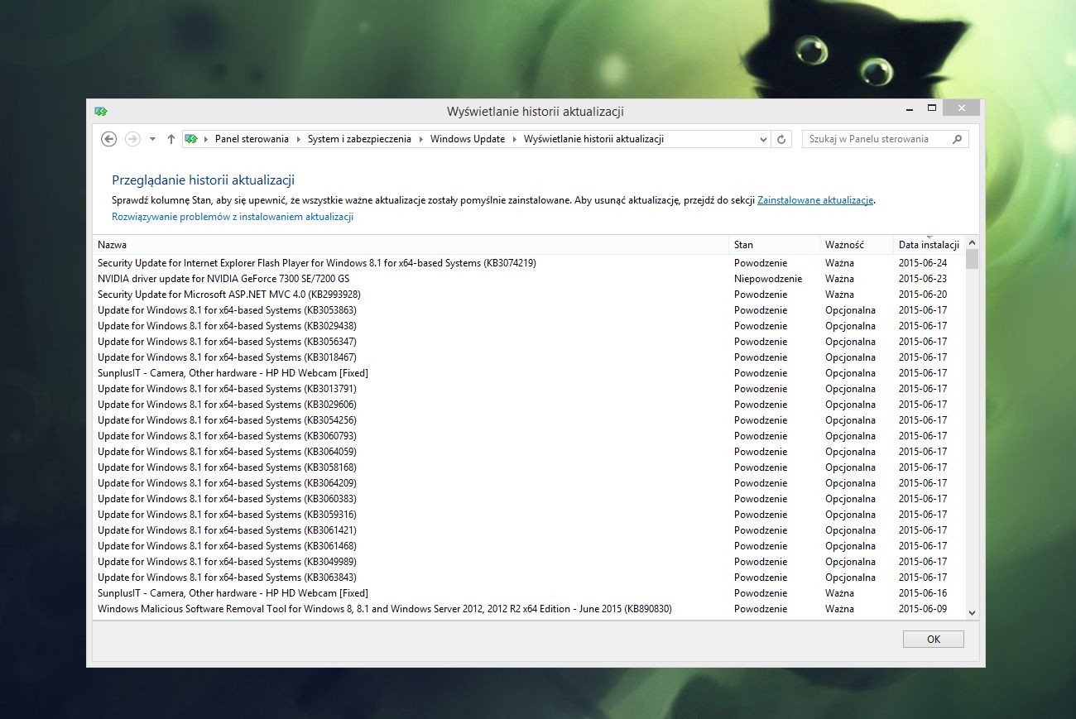Click the scrollbar up arrow

(972, 242)
